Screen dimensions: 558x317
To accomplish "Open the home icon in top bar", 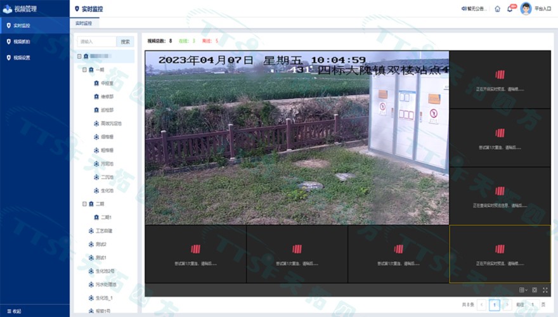I will click(497, 9).
